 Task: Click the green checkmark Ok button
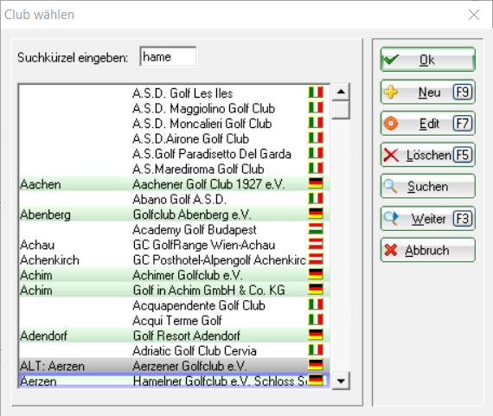[x=427, y=60]
